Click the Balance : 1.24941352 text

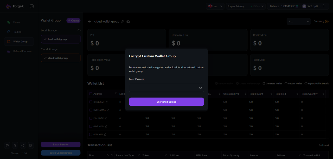[x=282, y=6]
